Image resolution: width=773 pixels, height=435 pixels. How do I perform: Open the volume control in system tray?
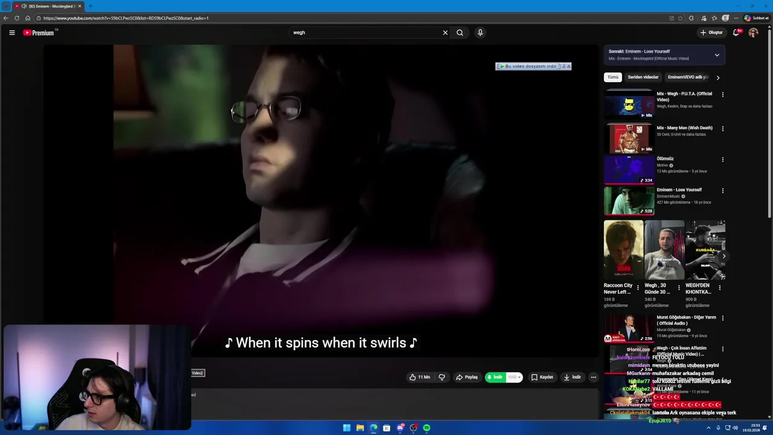[735, 428]
